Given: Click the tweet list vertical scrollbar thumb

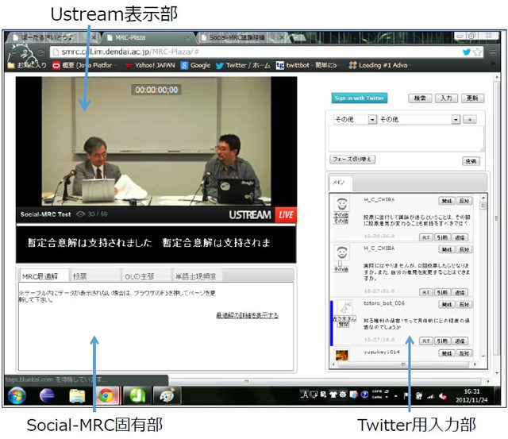Looking at the screenshot, I should (483, 206).
